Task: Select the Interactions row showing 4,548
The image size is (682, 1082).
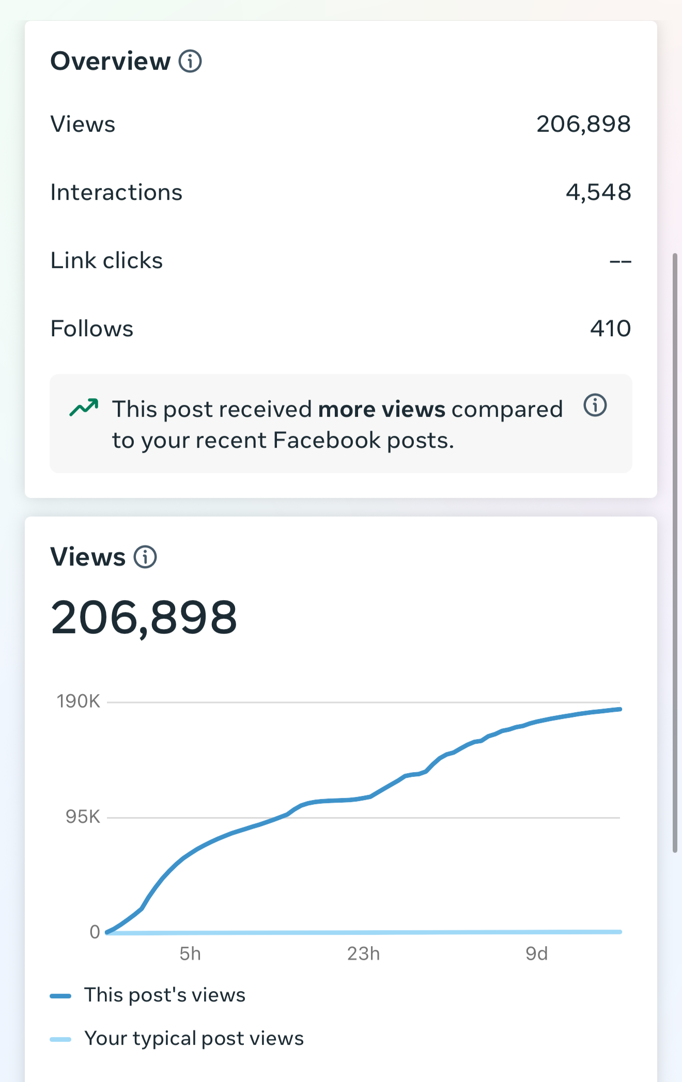Action: [x=341, y=193]
